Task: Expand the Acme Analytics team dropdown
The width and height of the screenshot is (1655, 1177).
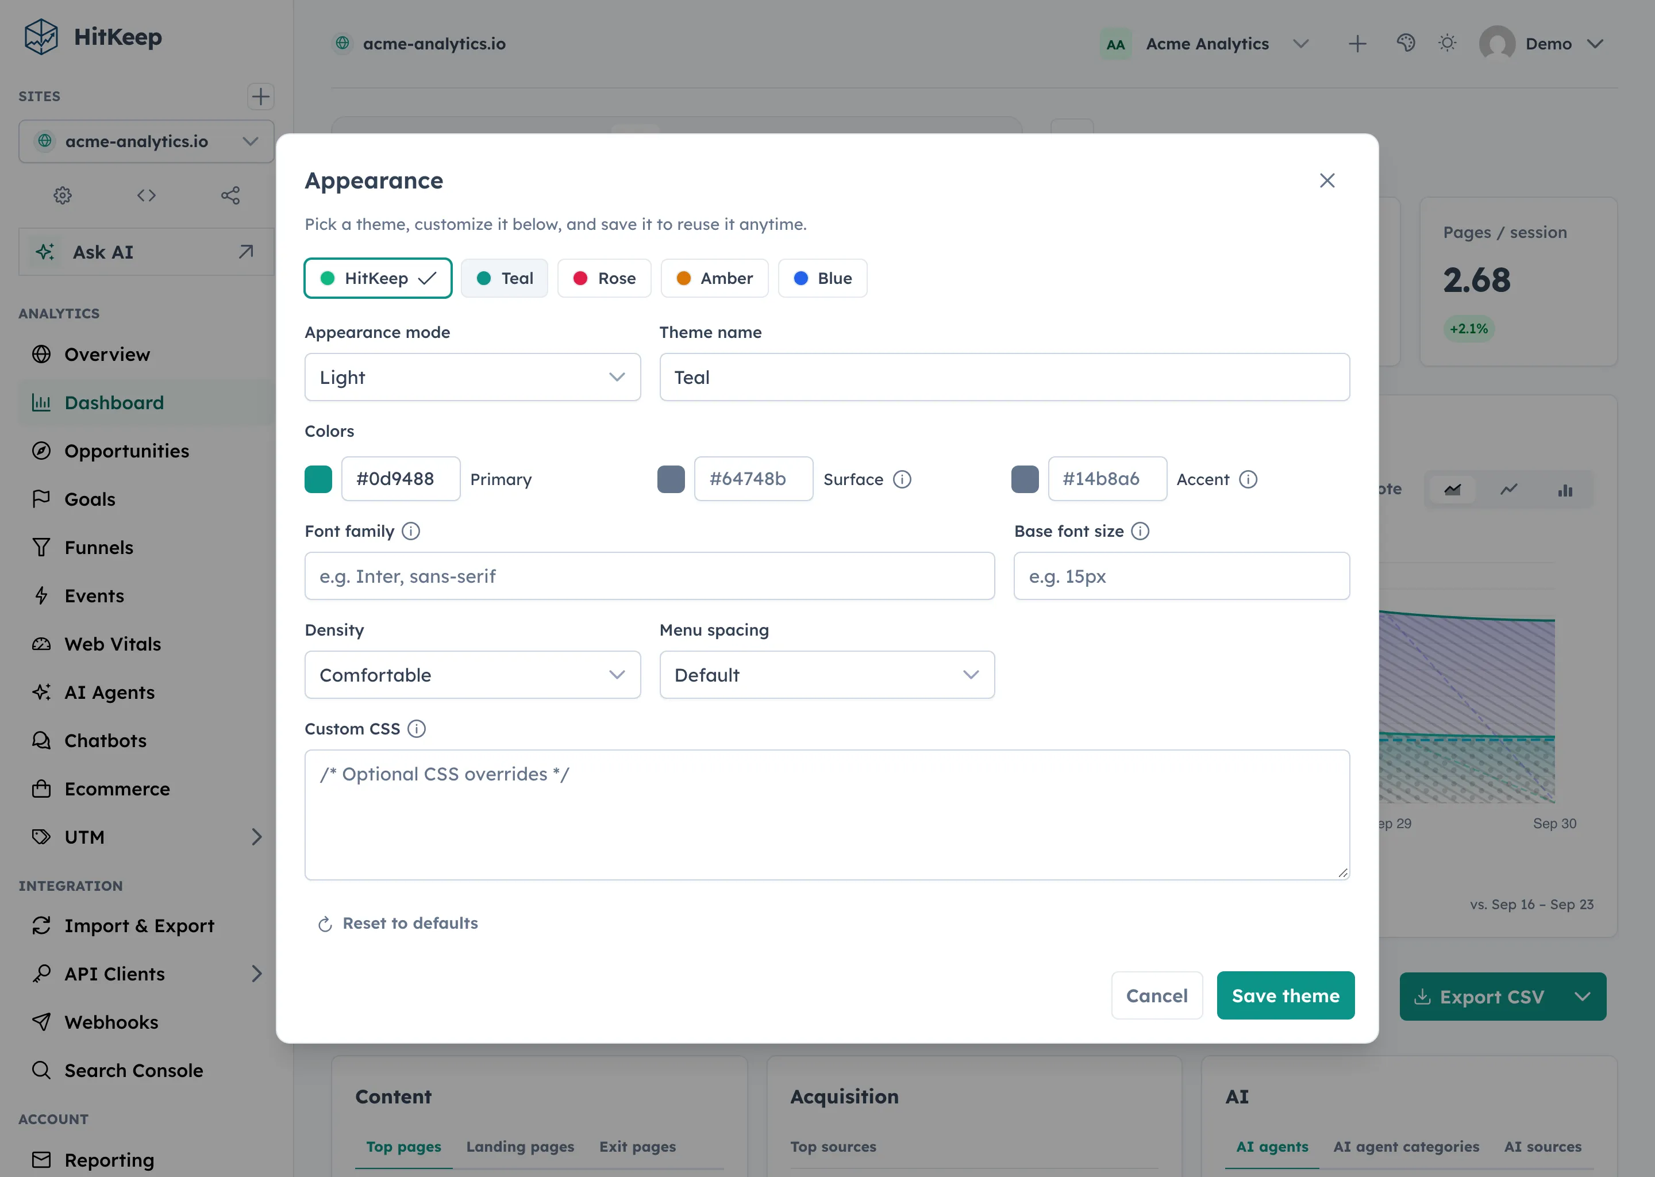Action: click(x=1300, y=44)
